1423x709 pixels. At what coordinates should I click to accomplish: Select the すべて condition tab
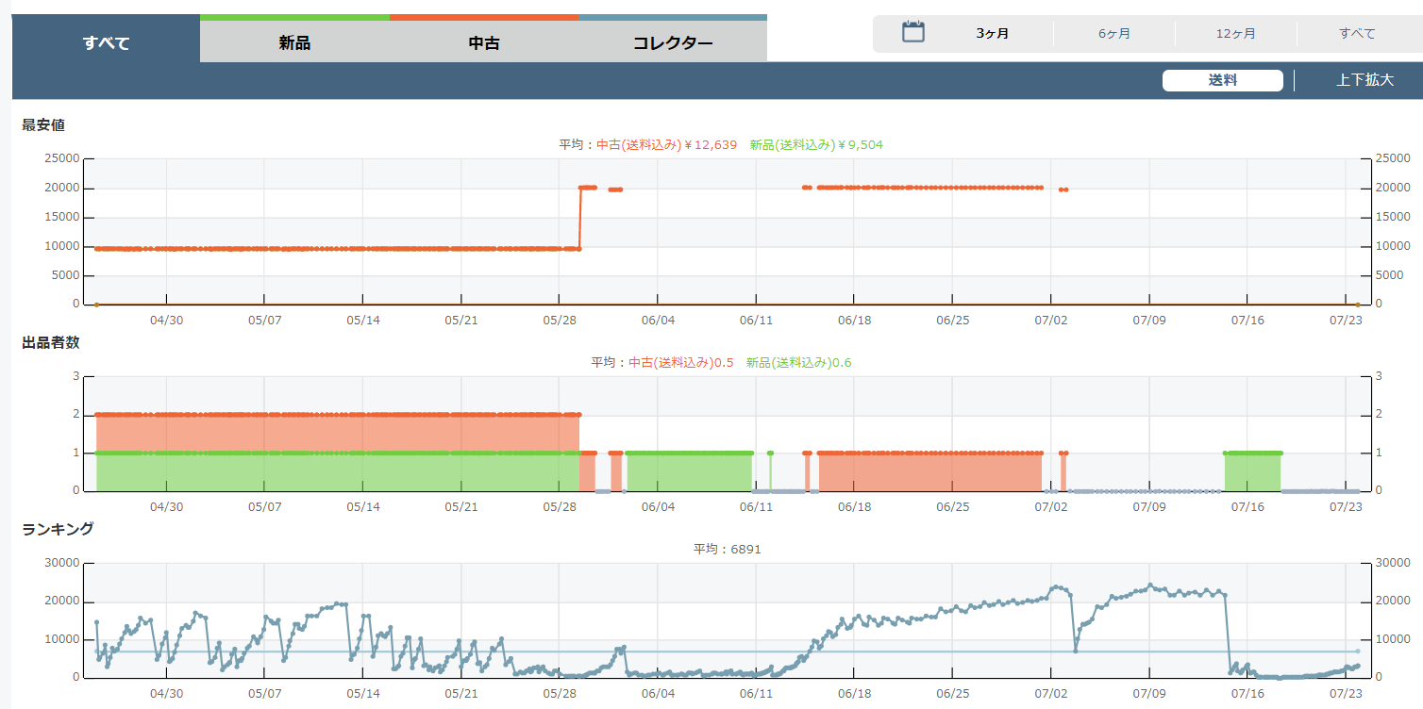(106, 42)
